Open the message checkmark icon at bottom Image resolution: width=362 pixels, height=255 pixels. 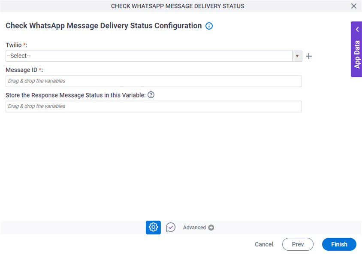coord(171,228)
